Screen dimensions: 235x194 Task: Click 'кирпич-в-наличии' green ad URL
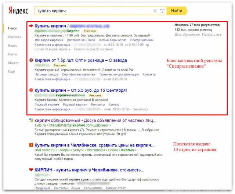click(x=70, y=95)
